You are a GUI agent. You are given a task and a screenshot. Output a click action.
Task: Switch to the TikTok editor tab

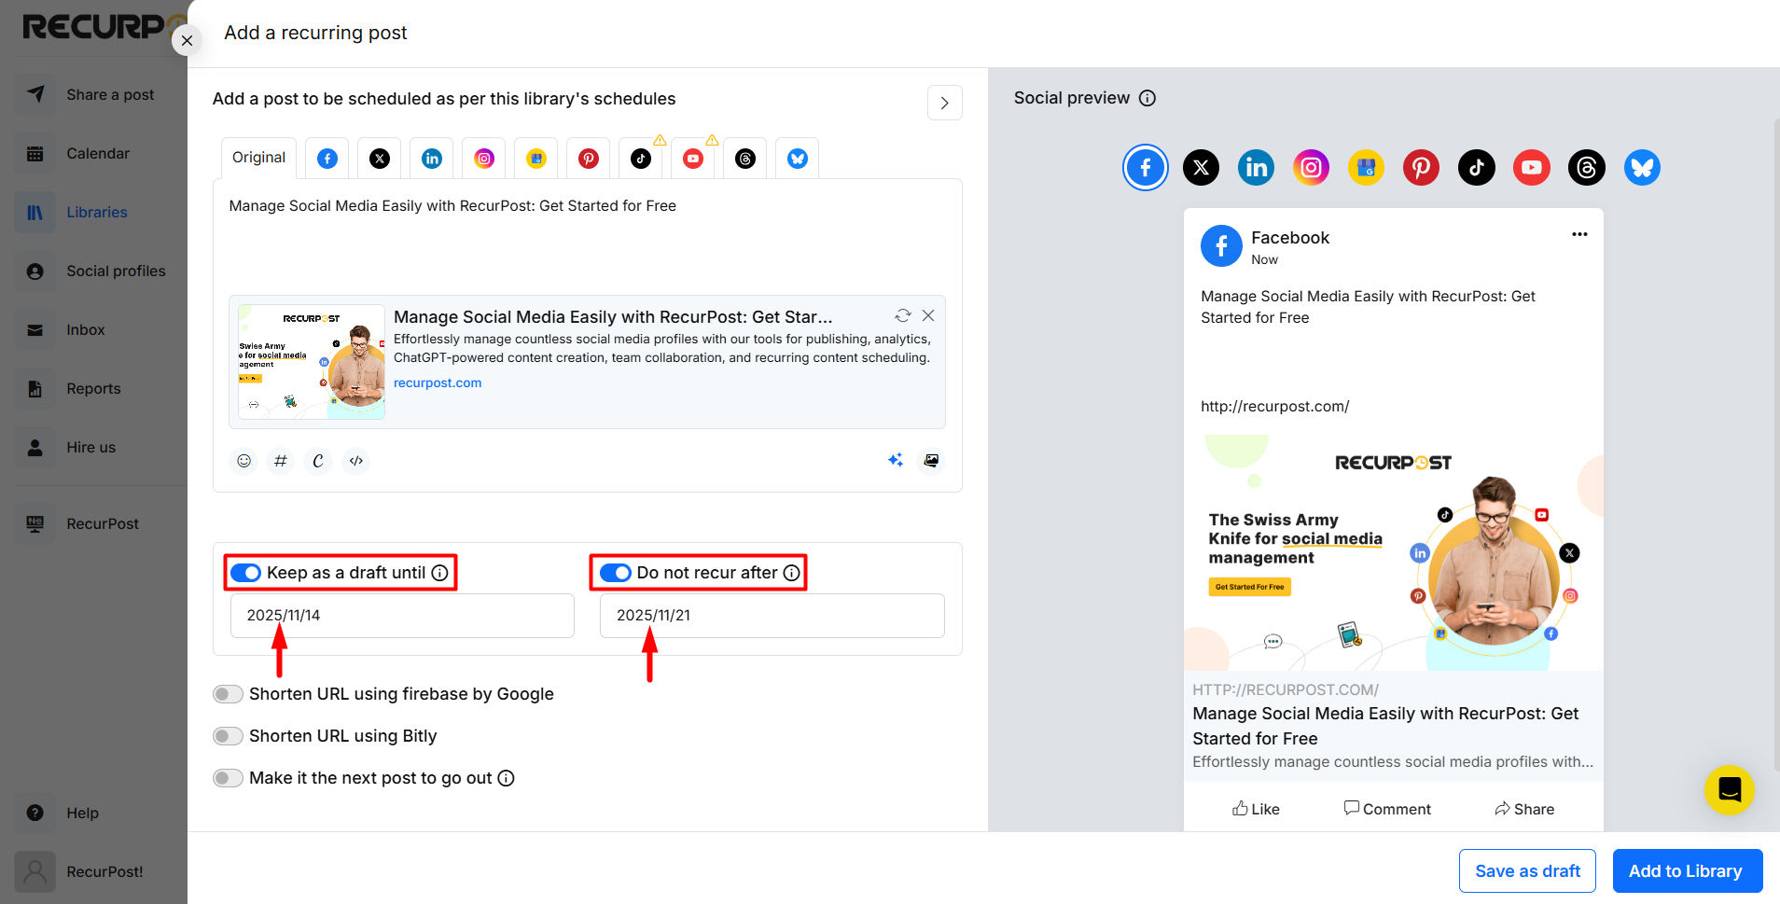[641, 159]
